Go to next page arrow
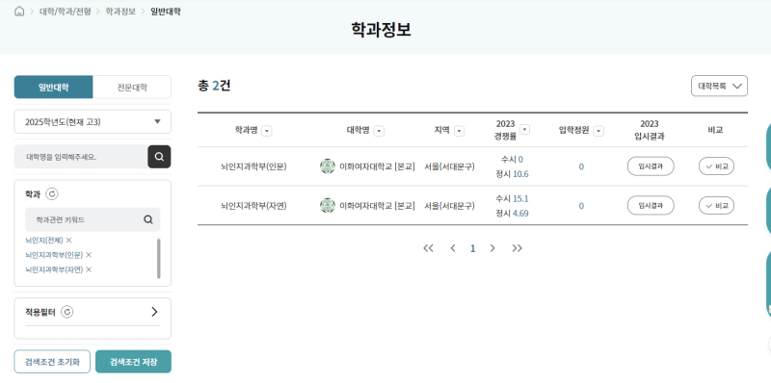 (492, 248)
